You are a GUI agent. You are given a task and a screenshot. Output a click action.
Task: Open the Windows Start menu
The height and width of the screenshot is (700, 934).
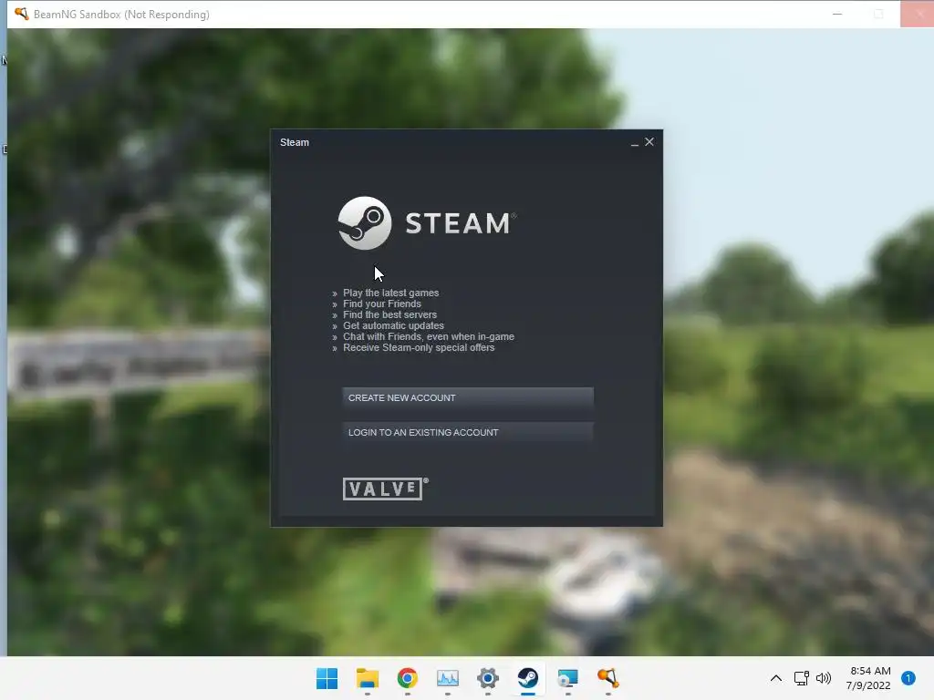pos(327,678)
